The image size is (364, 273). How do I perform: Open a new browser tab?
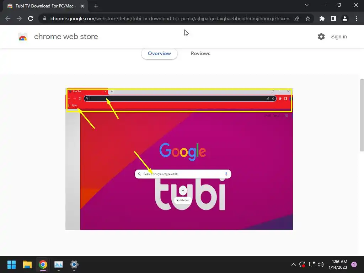coord(96,6)
